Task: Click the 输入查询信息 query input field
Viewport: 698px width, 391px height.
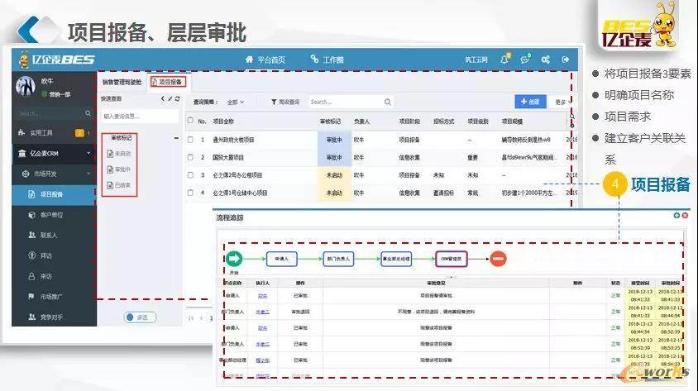Action: (x=139, y=116)
